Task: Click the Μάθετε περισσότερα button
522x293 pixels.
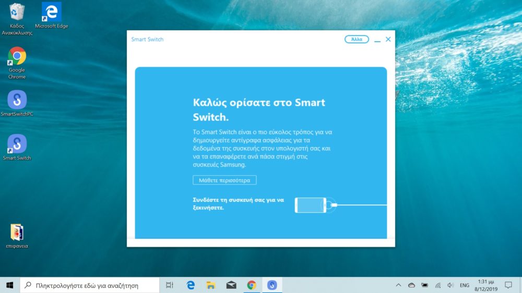Action: tap(224, 180)
